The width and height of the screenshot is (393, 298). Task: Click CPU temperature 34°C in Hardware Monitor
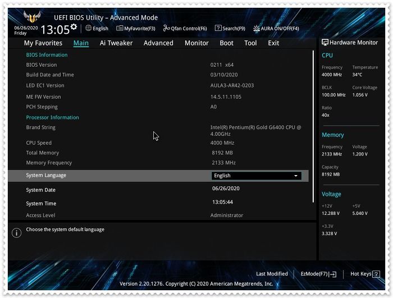point(357,75)
